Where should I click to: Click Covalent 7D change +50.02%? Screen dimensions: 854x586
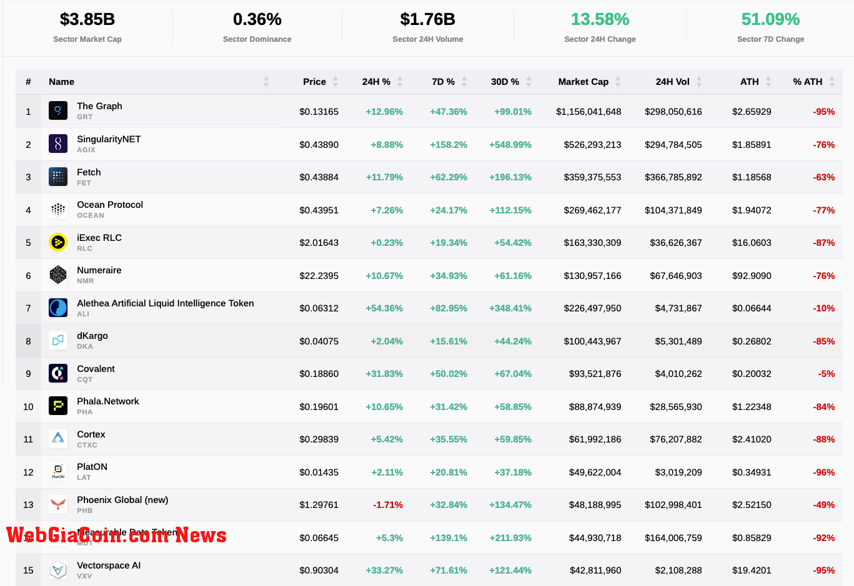click(449, 374)
